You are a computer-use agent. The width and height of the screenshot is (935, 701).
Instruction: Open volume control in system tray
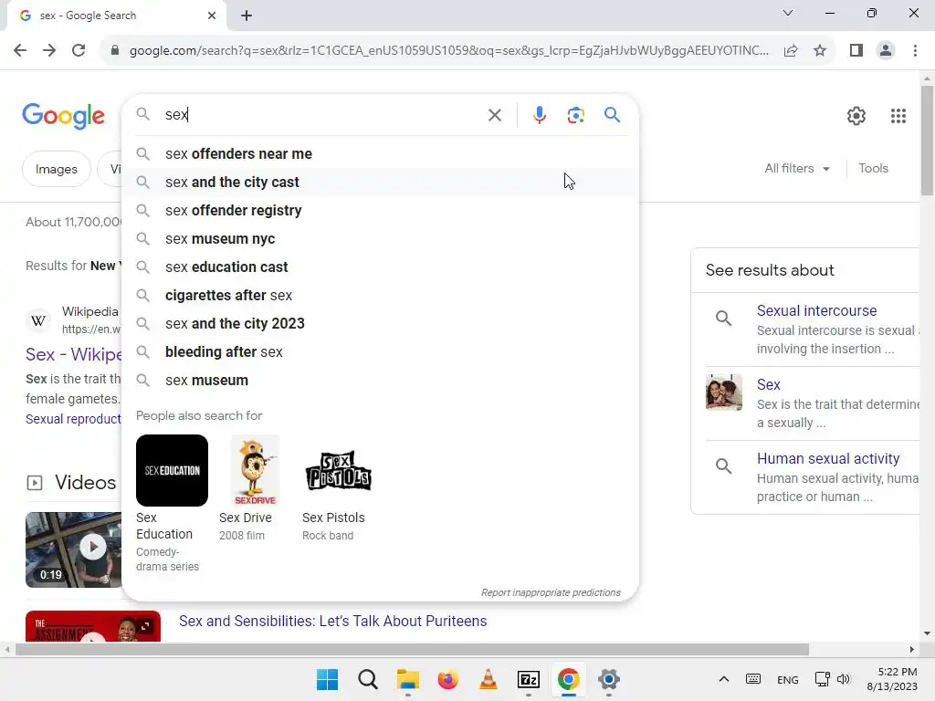coord(844,679)
